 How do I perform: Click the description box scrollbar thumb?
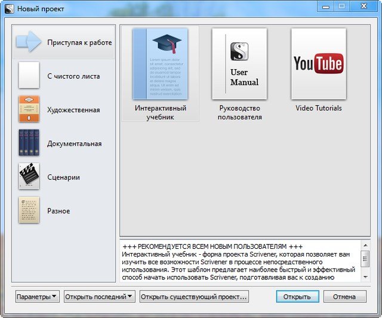pos(365,258)
